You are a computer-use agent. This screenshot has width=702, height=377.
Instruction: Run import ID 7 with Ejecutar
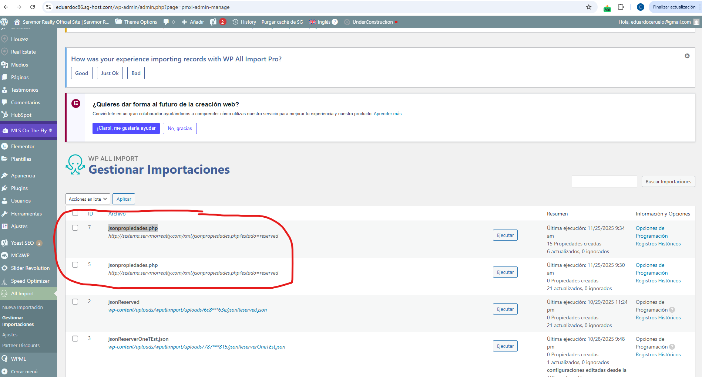coord(505,235)
